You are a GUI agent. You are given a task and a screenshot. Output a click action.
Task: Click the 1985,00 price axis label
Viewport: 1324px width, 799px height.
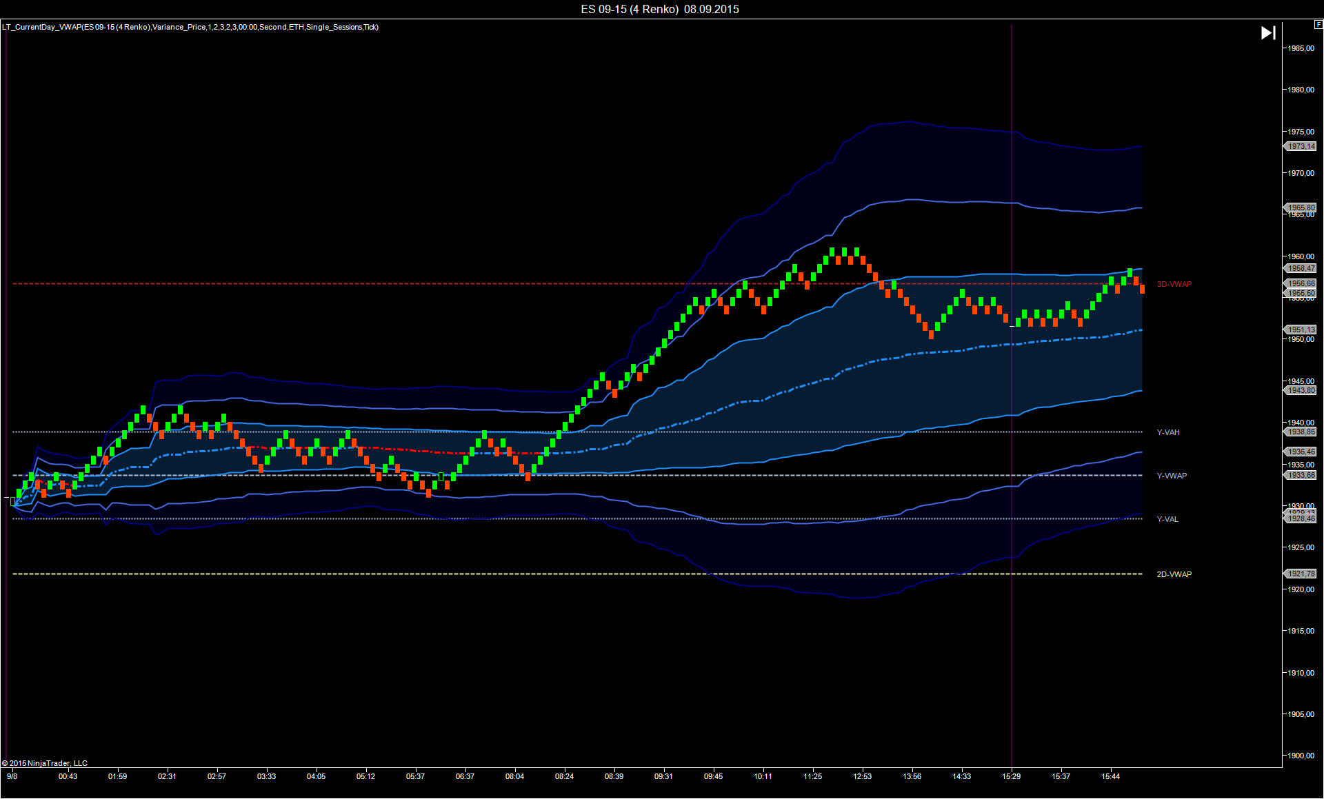(x=1301, y=48)
